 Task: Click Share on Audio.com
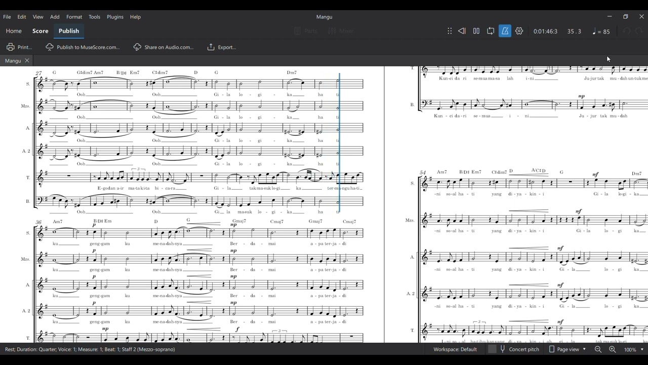point(164,47)
